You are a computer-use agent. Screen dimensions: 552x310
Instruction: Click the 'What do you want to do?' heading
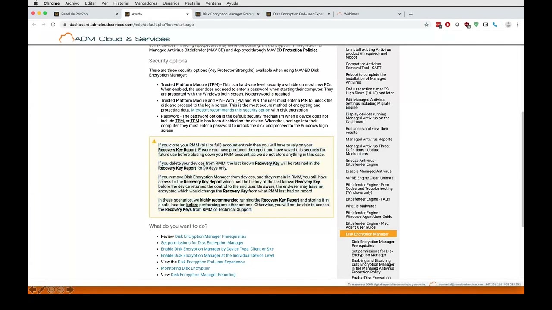pyautogui.click(x=178, y=226)
